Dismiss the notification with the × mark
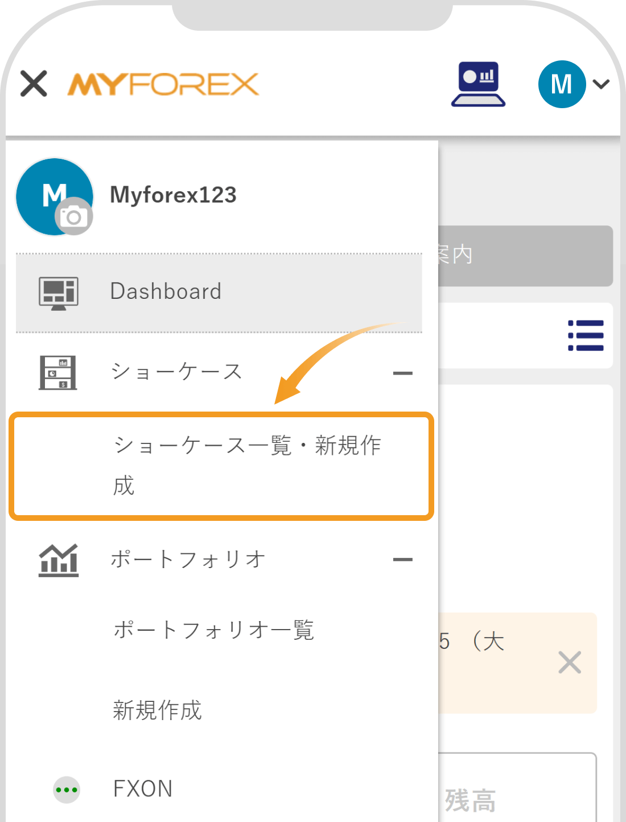This screenshot has height=822, width=626. coord(569,663)
